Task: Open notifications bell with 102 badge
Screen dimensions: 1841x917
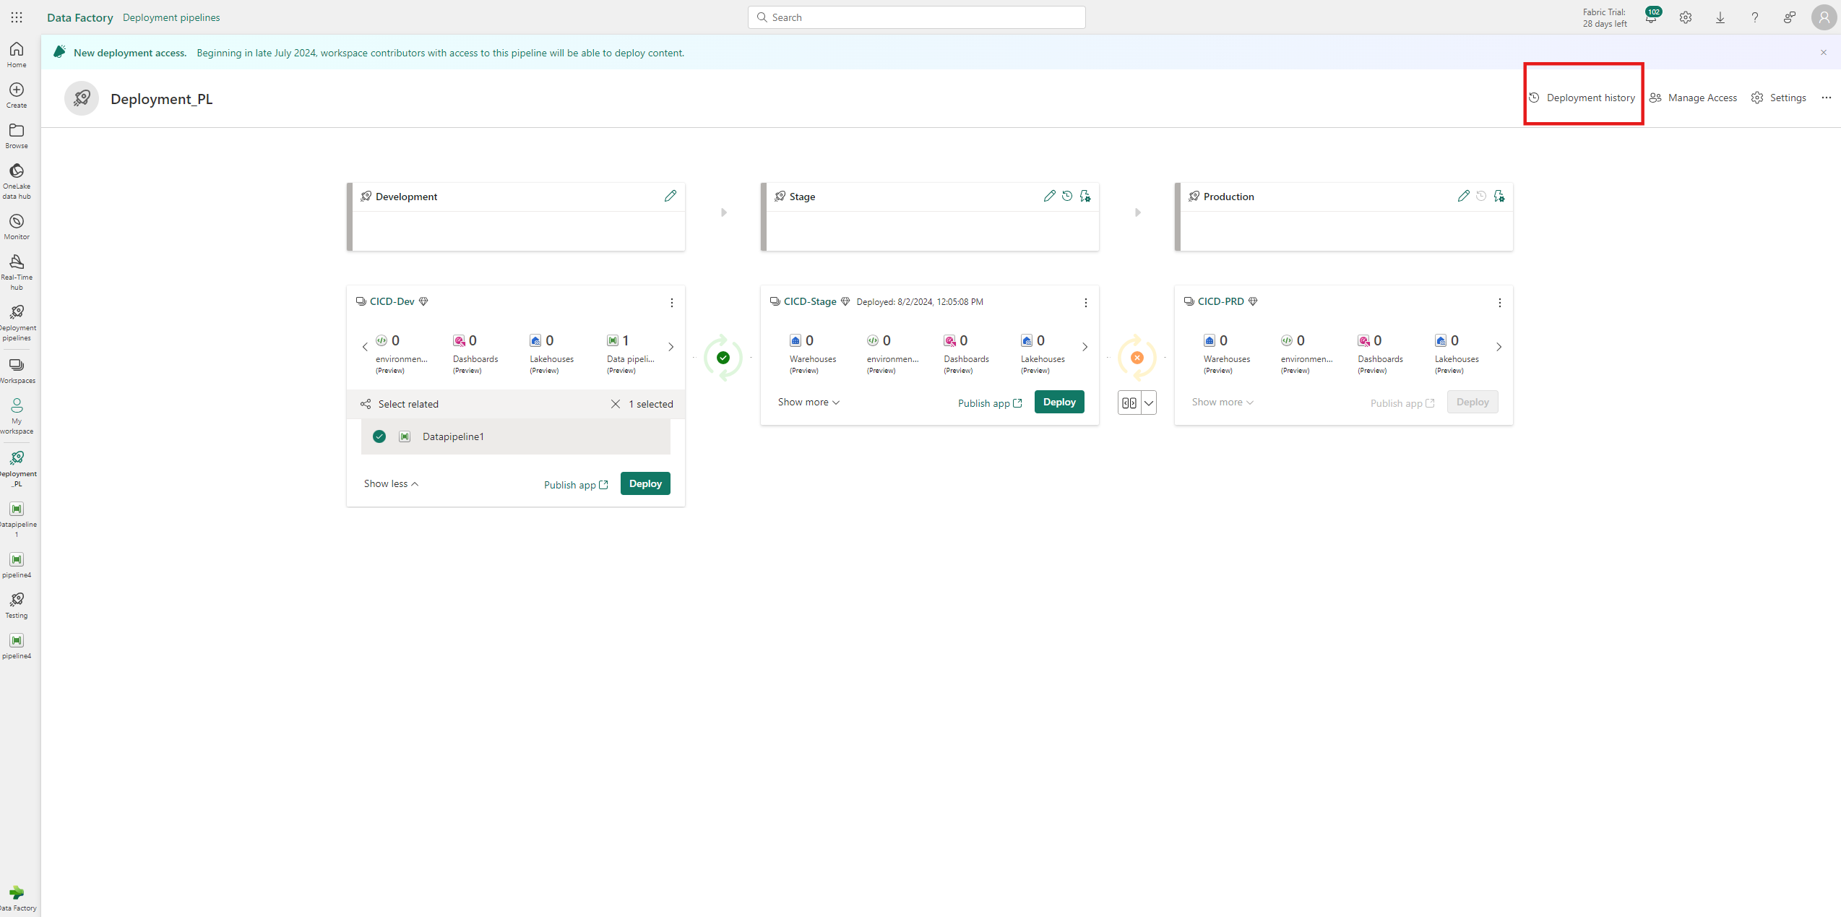Action: click(1651, 17)
